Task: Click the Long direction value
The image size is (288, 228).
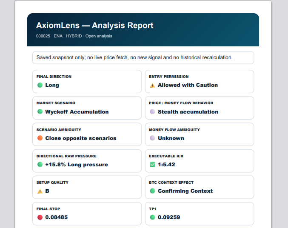Action: (52, 85)
